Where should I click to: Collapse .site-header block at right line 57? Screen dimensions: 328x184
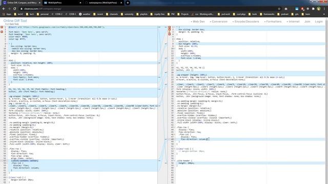tap(175, 160)
